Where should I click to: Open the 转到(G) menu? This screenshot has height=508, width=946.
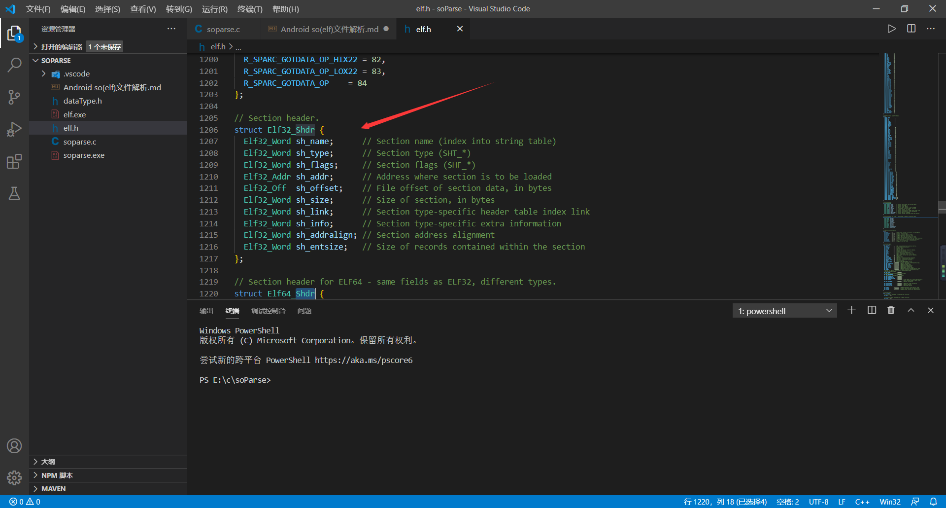tap(179, 9)
